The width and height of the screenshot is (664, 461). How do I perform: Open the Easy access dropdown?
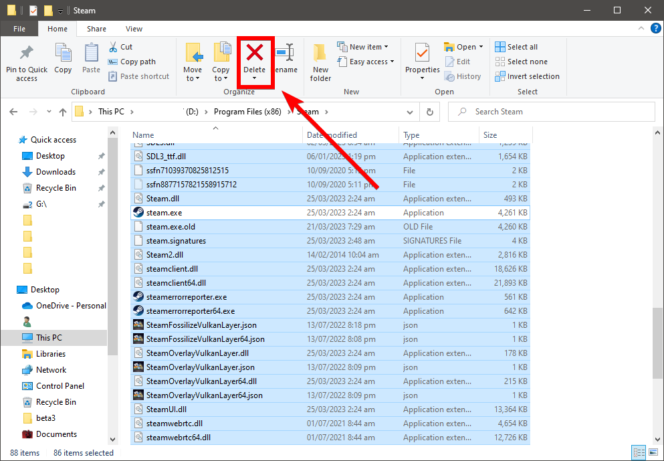tap(366, 62)
